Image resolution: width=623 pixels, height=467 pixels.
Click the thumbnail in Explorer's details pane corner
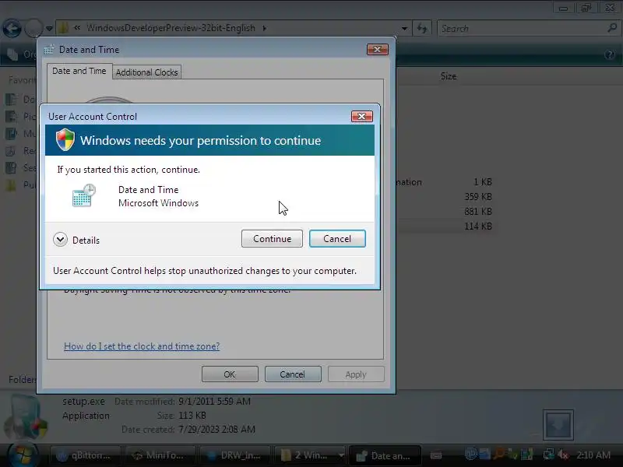tap(558, 424)
